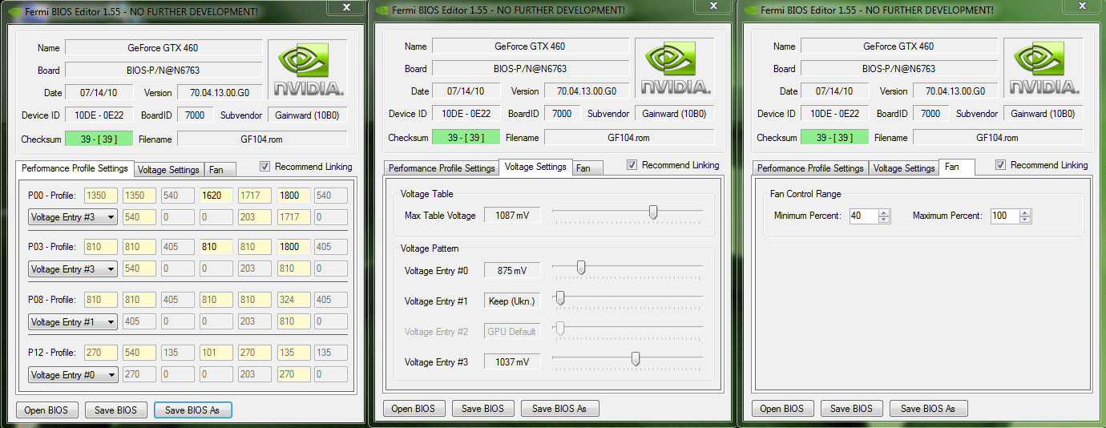Click the Voltage Entry #3 slider handle
This screenshot has width=1106, height=428.
[x=636, y=359]
